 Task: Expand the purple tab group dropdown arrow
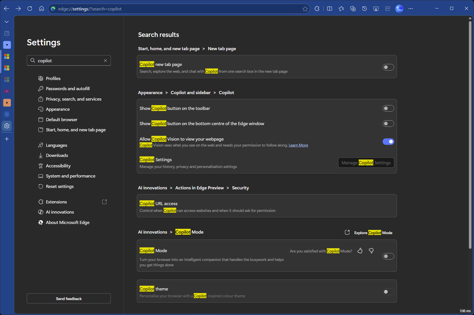pyautogui.click(x=7, y=45)
